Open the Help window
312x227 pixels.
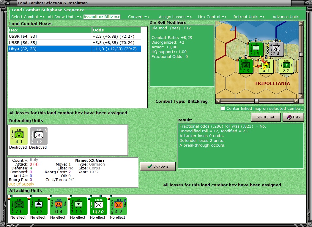click(293, 117)
